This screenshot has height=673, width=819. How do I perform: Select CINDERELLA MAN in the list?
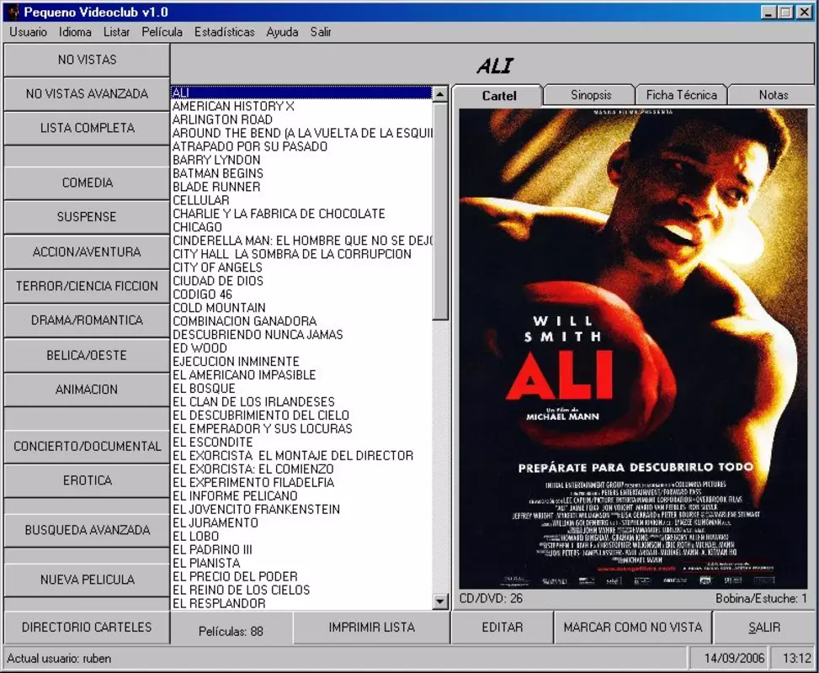301,241
